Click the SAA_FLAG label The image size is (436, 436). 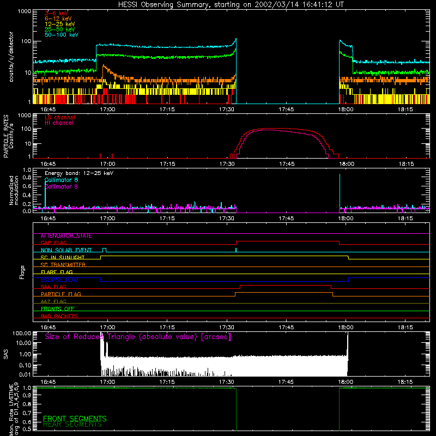tap(53, 287)
